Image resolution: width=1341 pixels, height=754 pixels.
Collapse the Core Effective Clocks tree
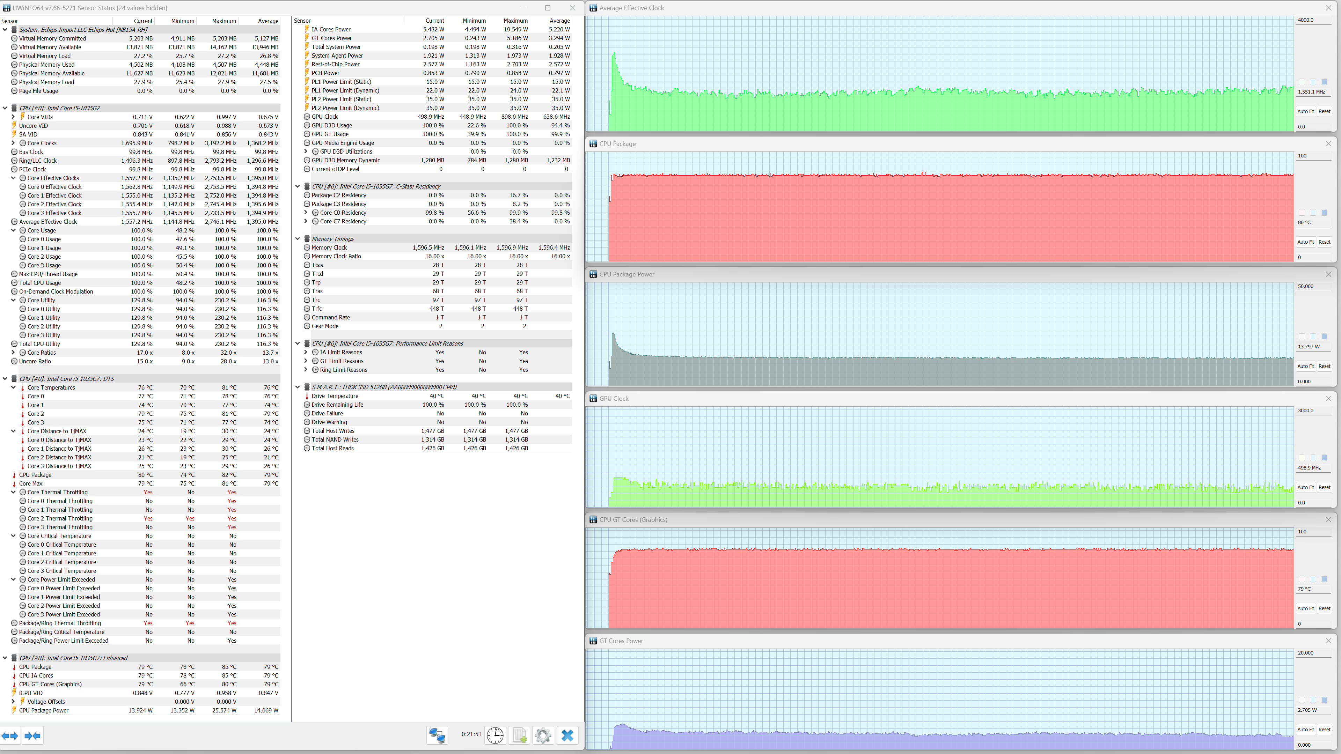pyautogui.click(x=14, y=178)
